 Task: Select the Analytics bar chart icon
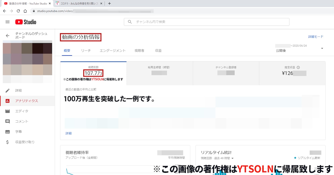click(x=8, y=101)
